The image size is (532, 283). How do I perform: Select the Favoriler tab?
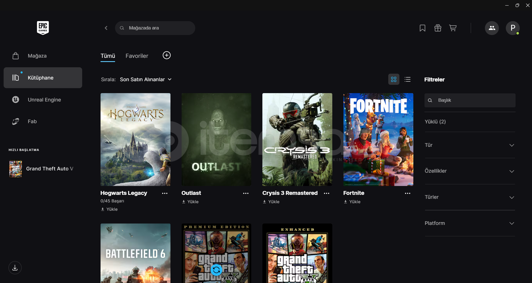137,56
